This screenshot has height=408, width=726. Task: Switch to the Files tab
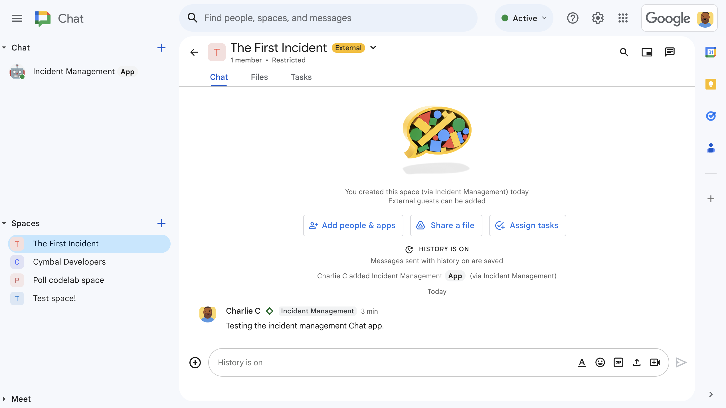click(x=259, y=77)
